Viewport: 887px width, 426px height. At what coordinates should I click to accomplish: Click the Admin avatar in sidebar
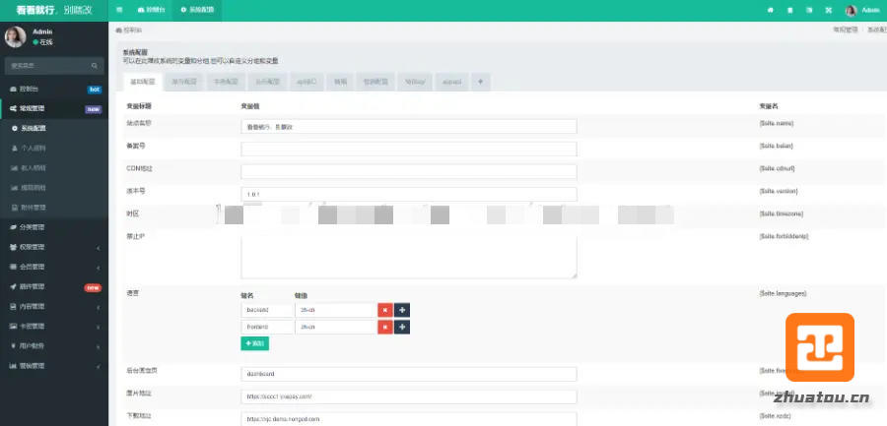click(x=16, y=37)
